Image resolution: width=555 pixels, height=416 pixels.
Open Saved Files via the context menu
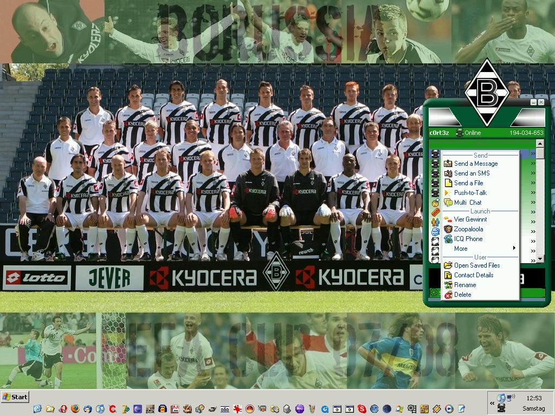click(x=480, y=265)
